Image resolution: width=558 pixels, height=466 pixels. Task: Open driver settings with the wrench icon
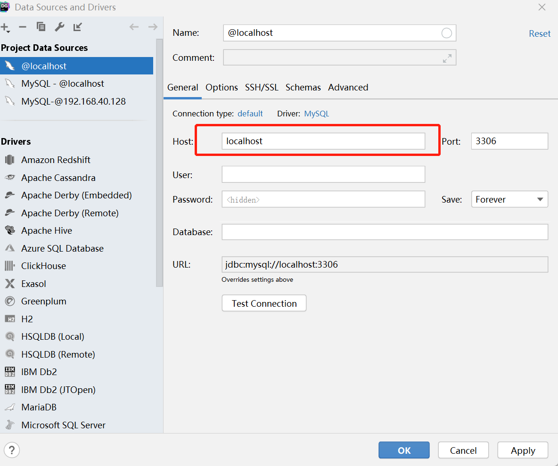59,27
